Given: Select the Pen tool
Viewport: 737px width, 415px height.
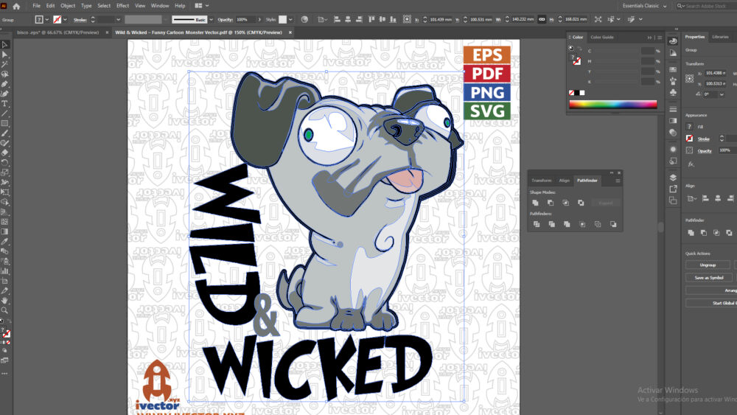Looking at the screenshot, I should tap(4, 84).
